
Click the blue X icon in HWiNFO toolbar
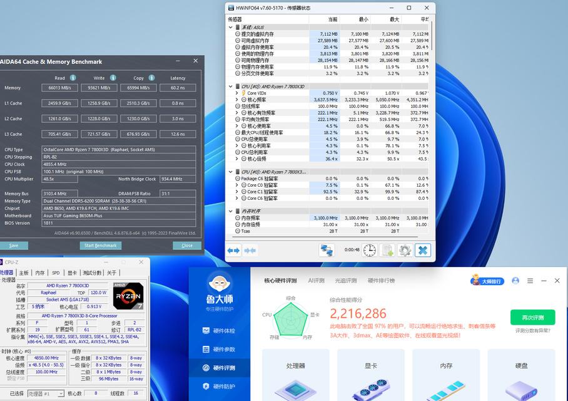point(423,251)
